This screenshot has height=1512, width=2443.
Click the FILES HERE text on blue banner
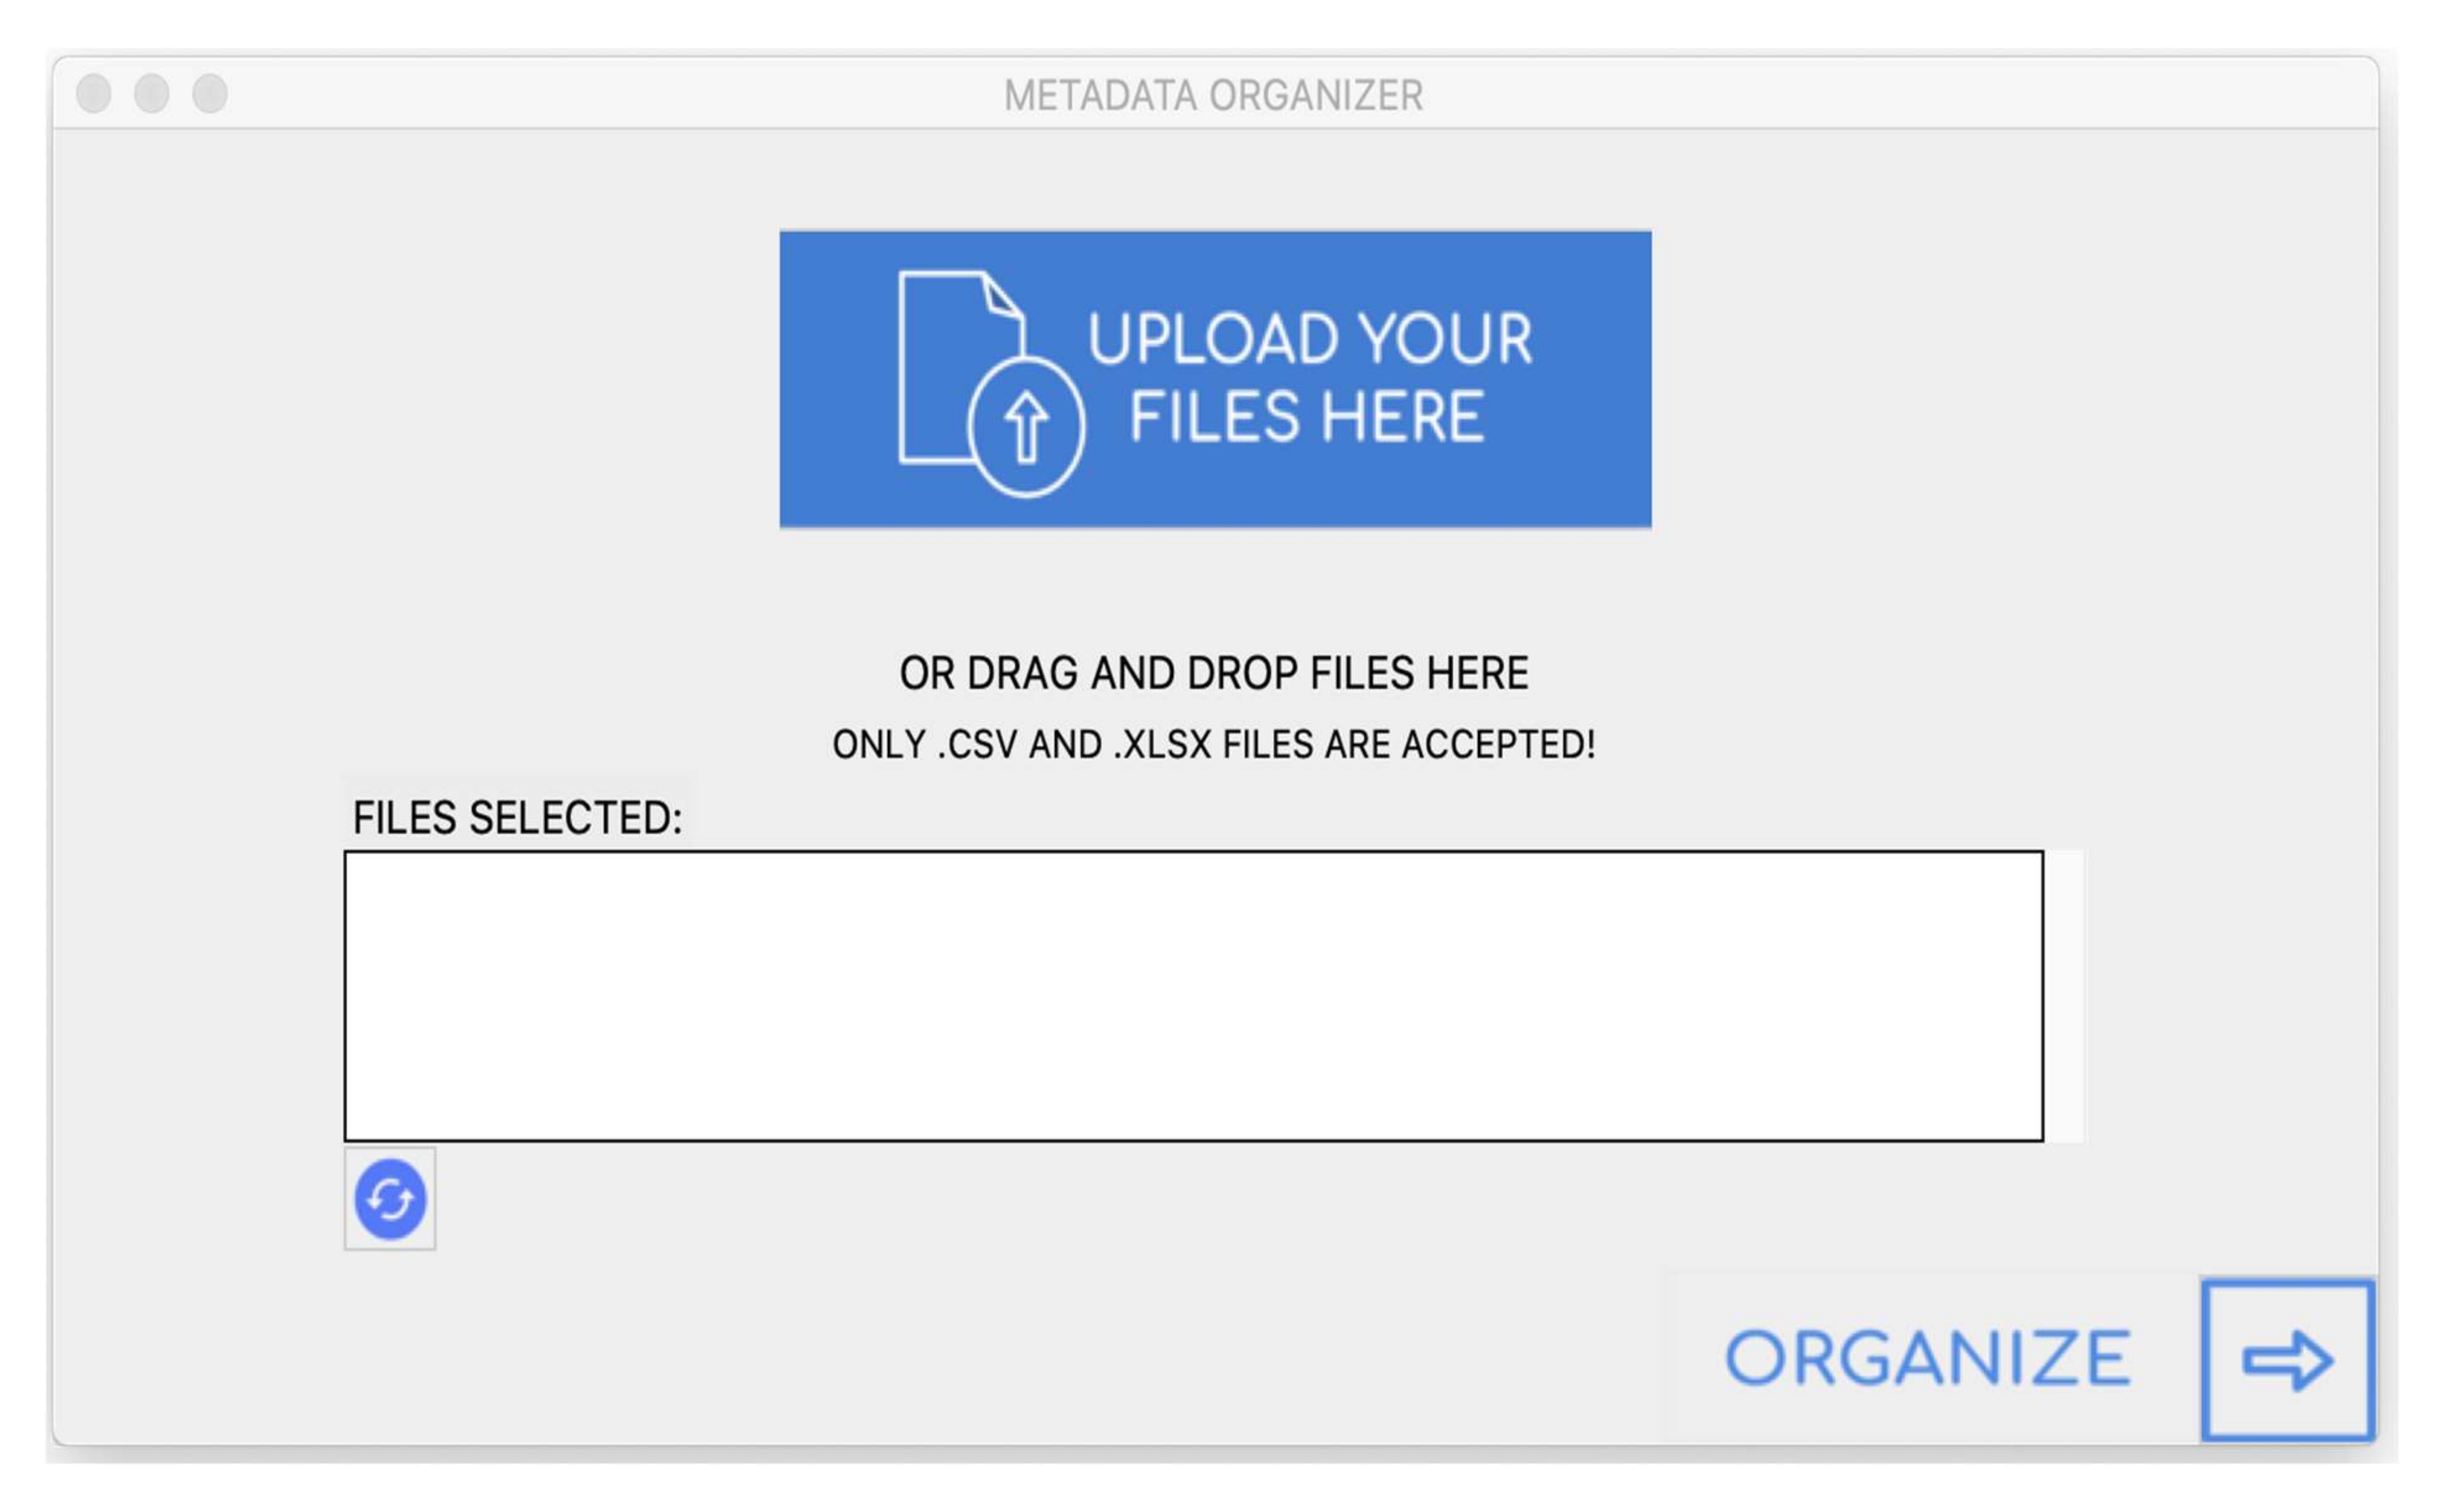coord(1306,416)
